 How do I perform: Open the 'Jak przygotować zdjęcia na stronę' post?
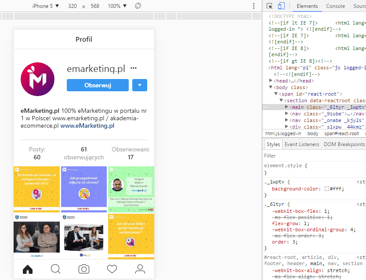click(84, 189)
